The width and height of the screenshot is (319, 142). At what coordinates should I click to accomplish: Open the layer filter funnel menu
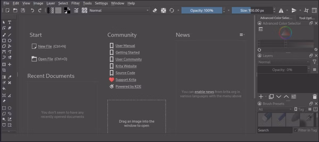click(x=314, y=62)
